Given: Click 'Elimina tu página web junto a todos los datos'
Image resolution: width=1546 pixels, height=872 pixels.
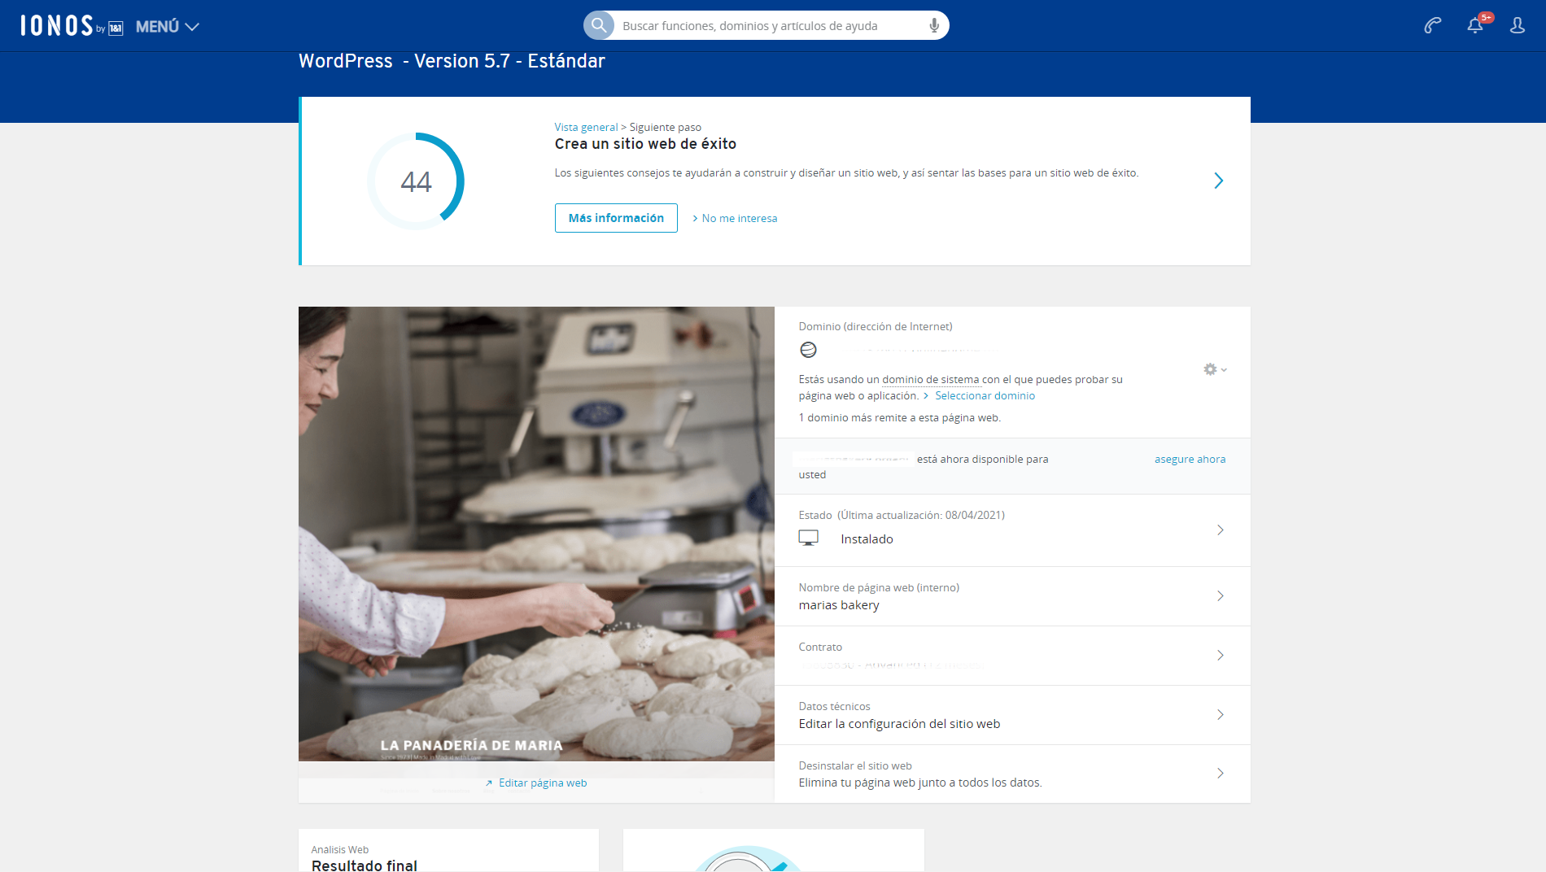Looking at the screenshot, I should (920, 783).
